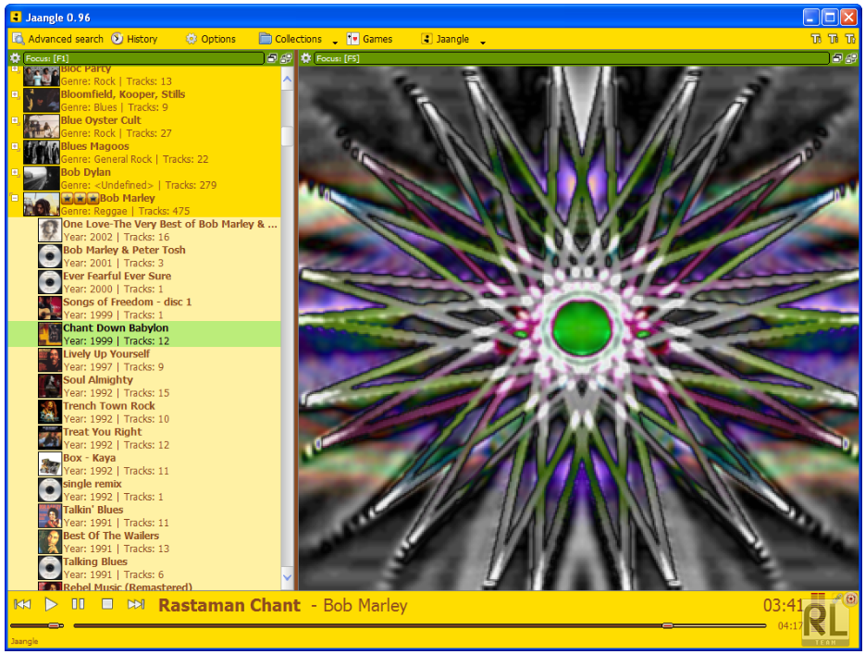Viewport: 865px width, 654px height.
Task: Click the track seek progress slider
Action: [416, 626]
